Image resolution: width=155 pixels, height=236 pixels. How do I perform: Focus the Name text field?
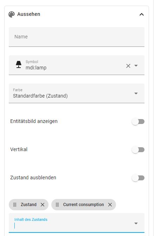click(x=77, y=37)
